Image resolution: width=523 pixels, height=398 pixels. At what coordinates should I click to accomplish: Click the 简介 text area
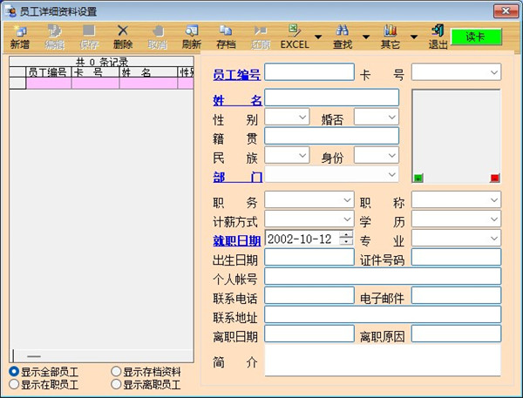coord(383,360)
